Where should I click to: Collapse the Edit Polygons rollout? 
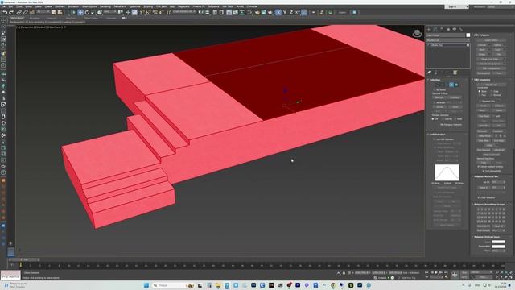pyautogui.click(x=481, y=35)
